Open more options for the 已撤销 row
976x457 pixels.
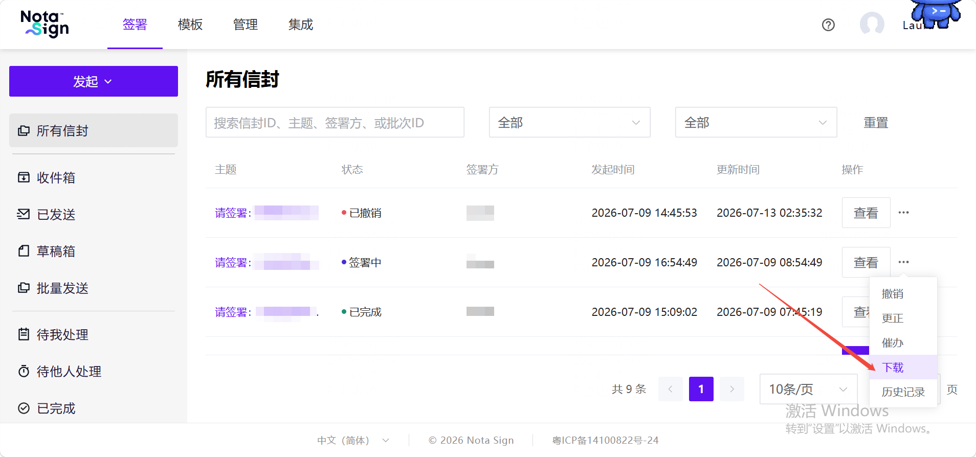pos(904,213)
